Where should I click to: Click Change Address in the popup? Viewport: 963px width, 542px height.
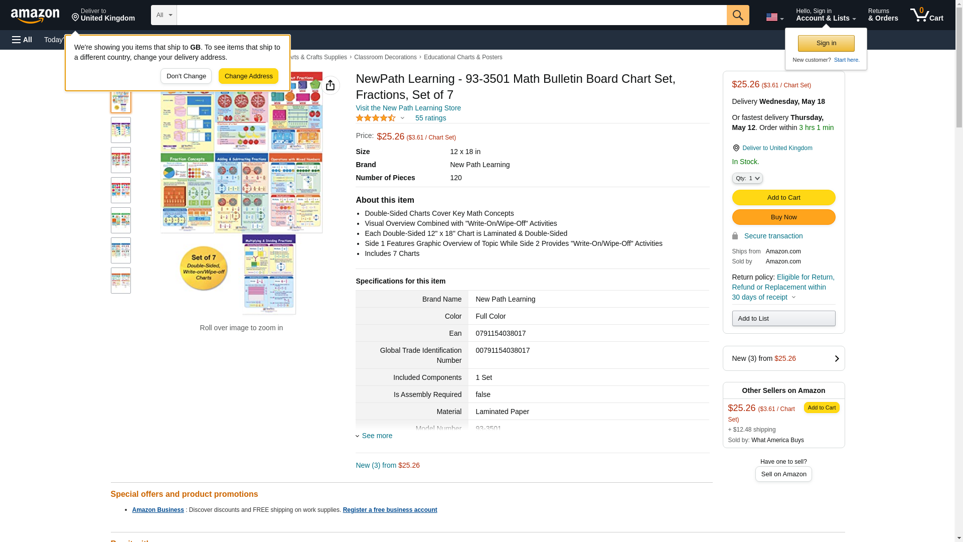[x=248, y=76]
